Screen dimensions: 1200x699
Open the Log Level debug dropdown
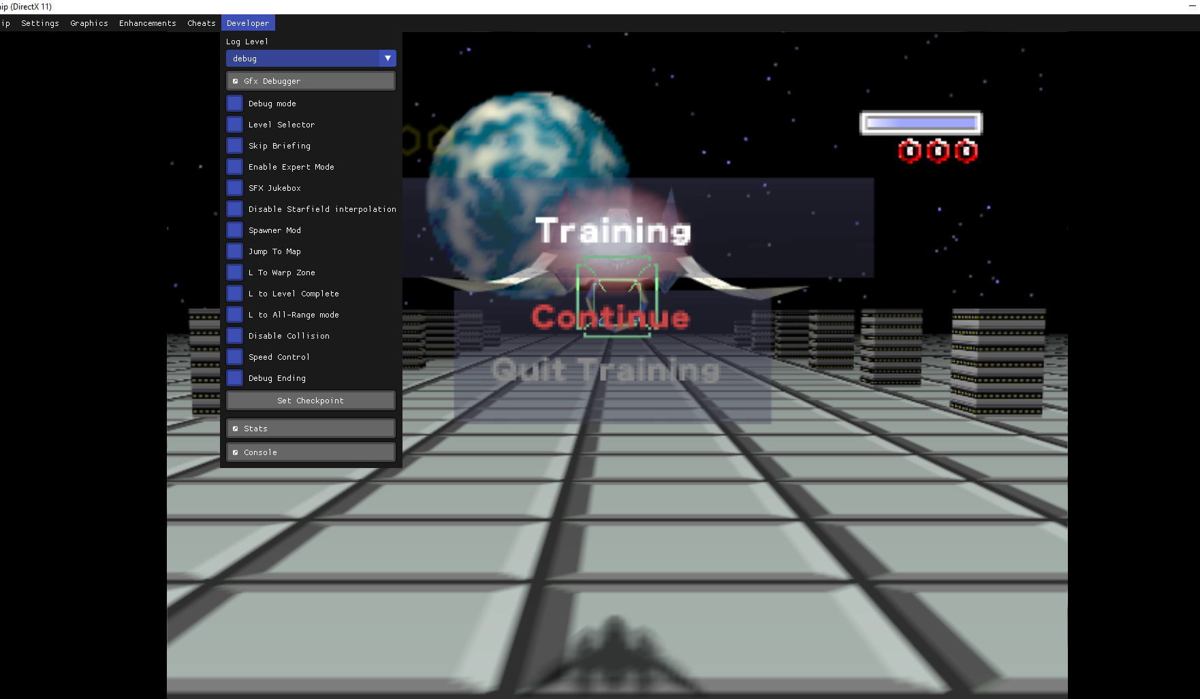(x=311, y=59)
